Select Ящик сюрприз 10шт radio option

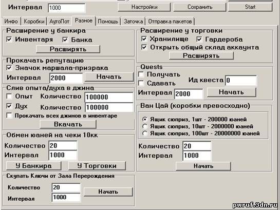(145, 126)
